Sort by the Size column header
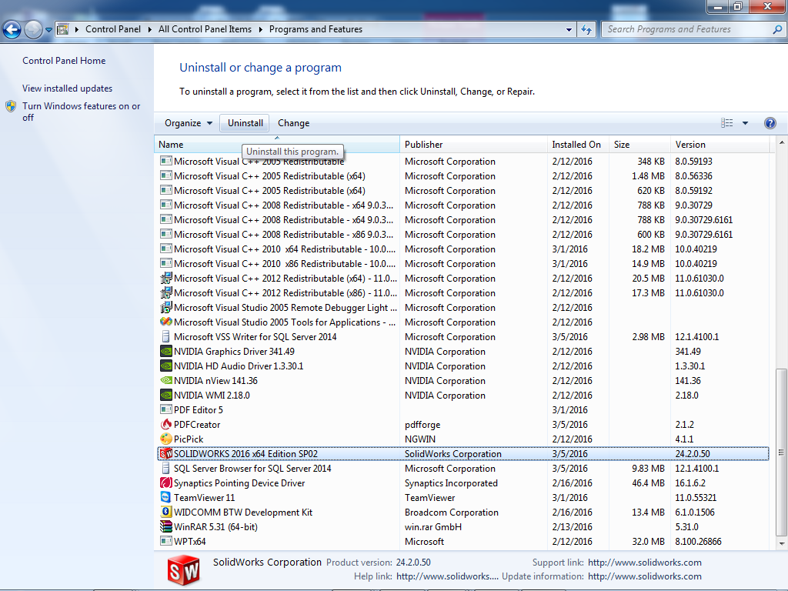The image size is (788, 591). click(639, 144)
